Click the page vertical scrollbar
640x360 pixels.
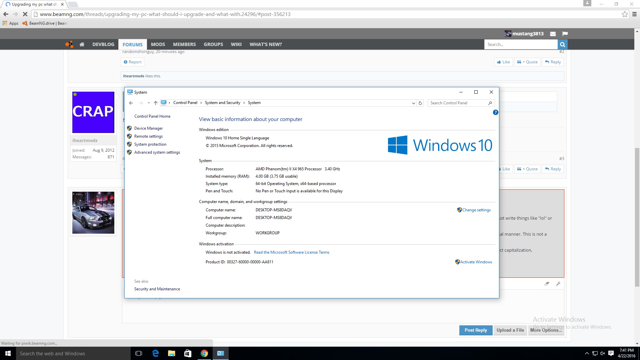637,217
